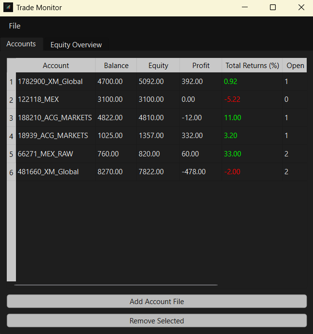Select row header number 2
Image resolution: width=313 pixels, height=334 pixels.
point(11,100)
